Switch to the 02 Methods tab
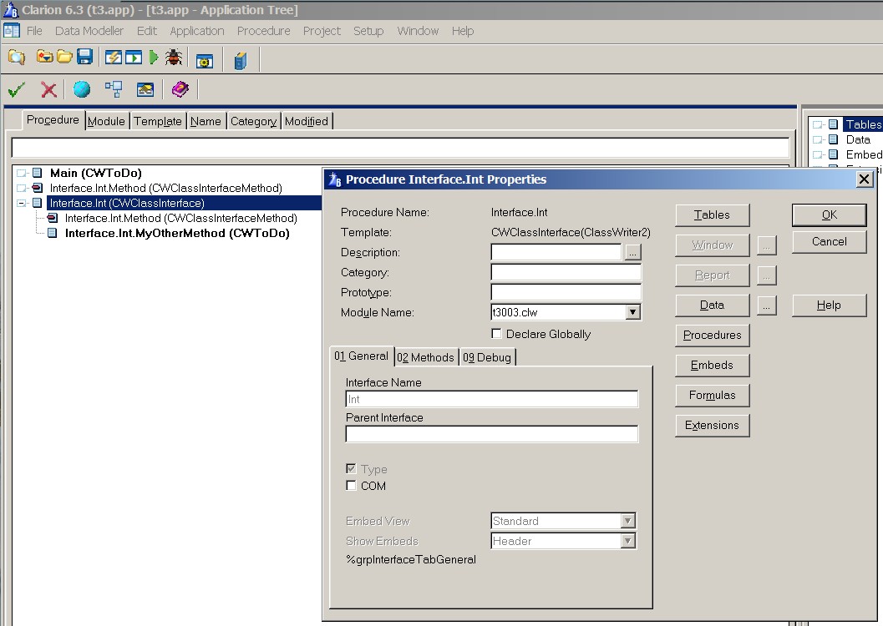The height and width of the screenshot is (626, 883). pos(425,357)
